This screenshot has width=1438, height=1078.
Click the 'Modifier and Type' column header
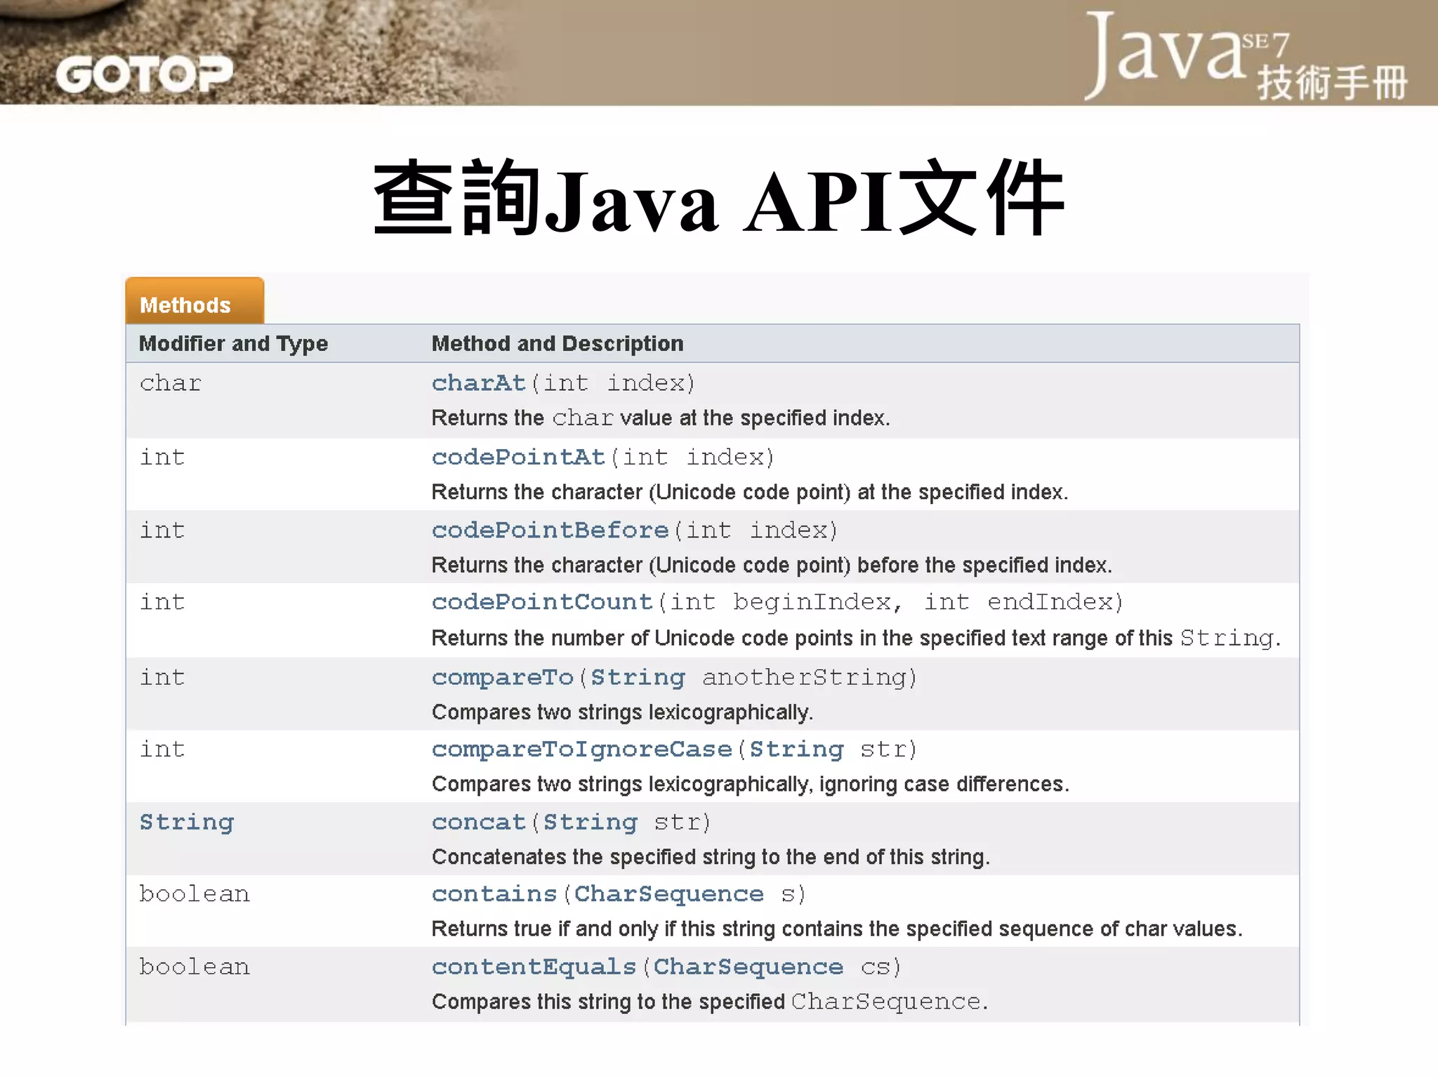[233, 343]
